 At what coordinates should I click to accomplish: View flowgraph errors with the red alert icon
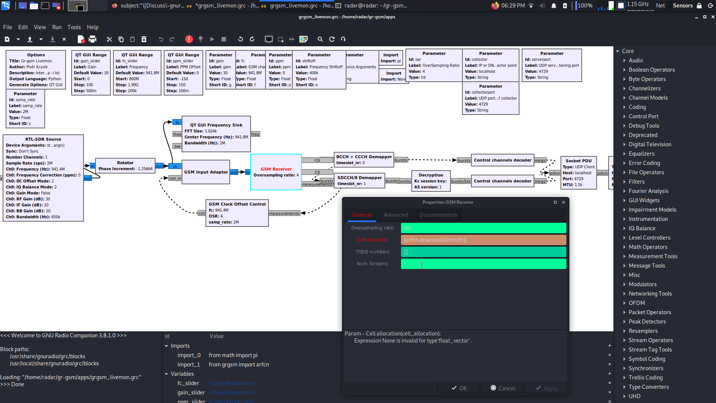click(189, 39)
